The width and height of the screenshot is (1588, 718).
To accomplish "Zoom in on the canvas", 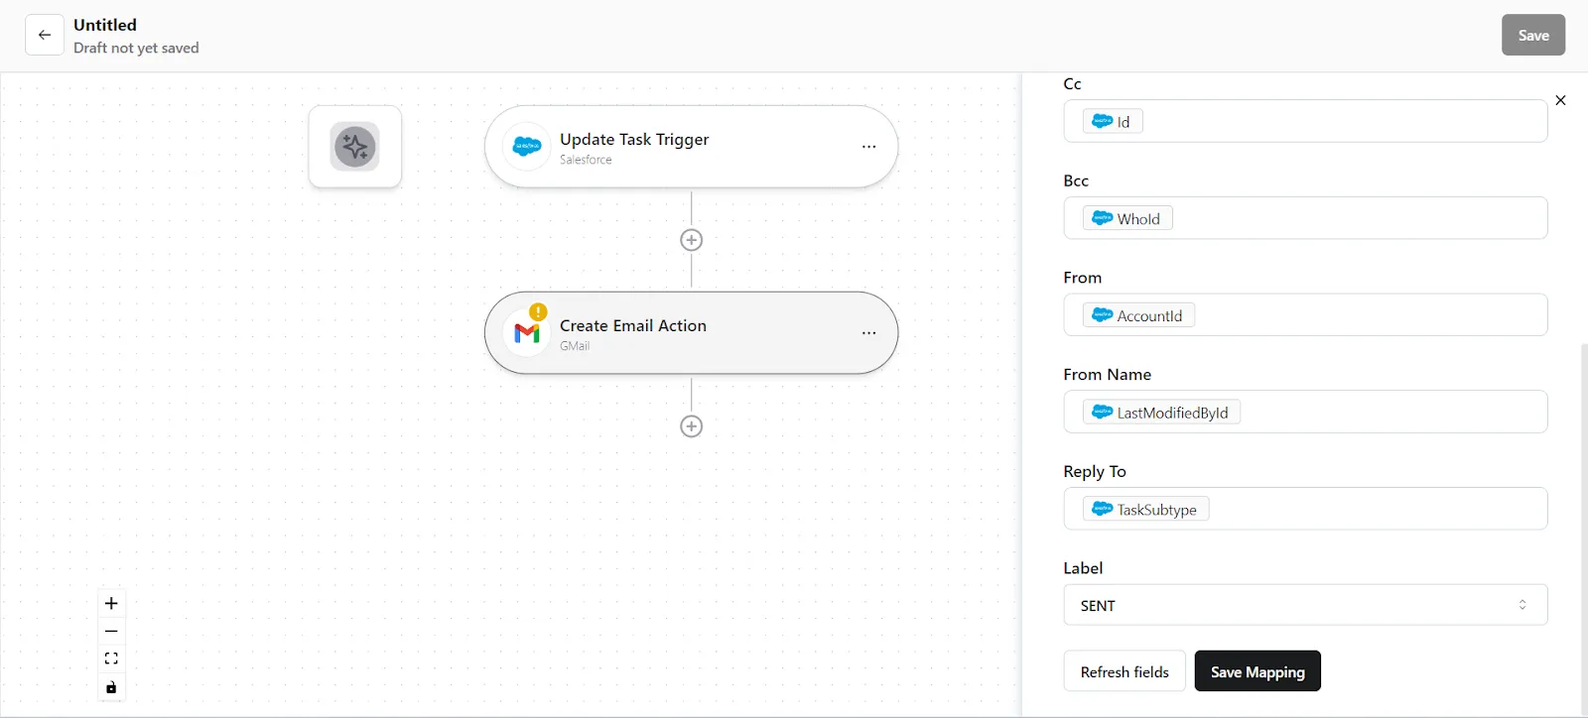I will point(111,603).
